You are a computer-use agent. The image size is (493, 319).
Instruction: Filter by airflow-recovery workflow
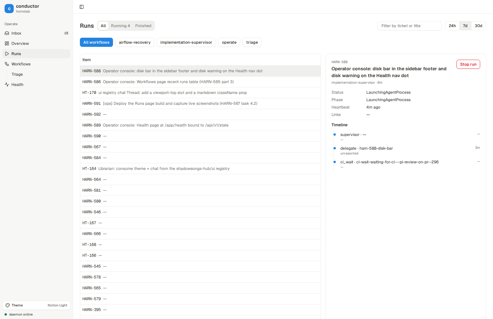(135, 42)
